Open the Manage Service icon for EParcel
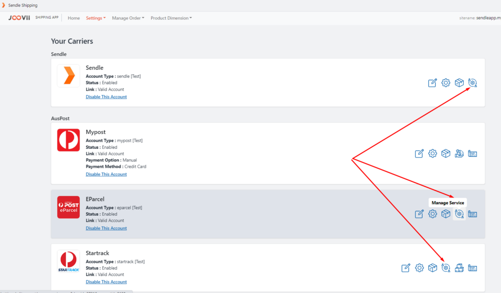This screenshot has height=293, width=501. 459,214
